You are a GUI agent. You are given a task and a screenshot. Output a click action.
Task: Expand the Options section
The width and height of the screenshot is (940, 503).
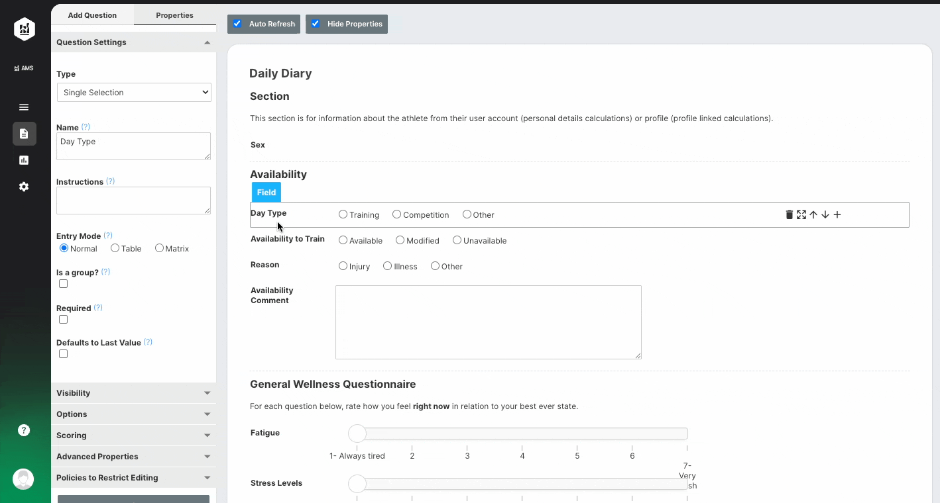(x=133, y=414)
